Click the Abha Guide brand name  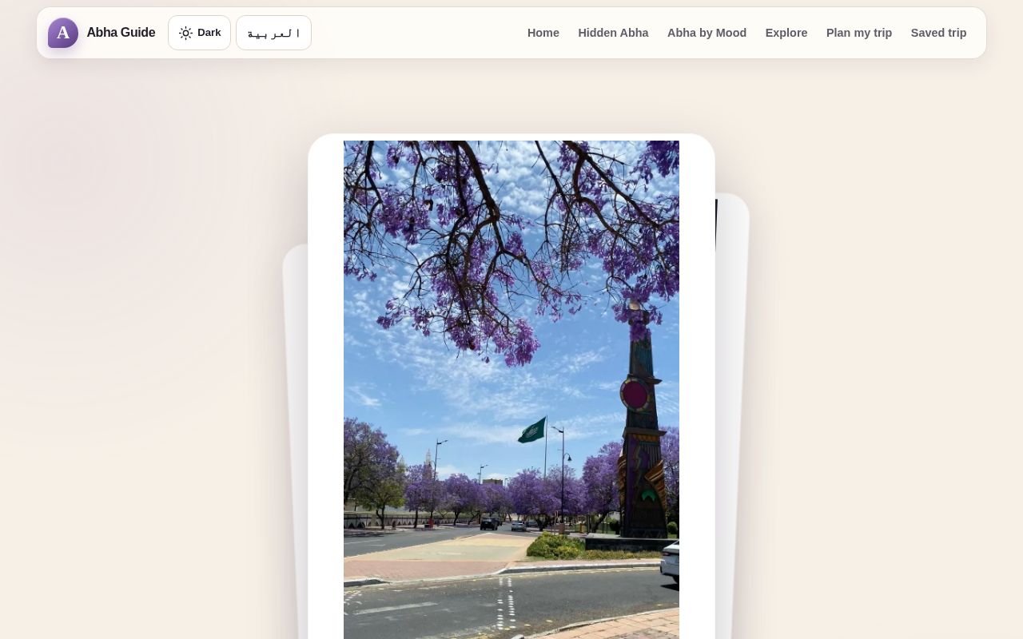(x=121, y=33)
